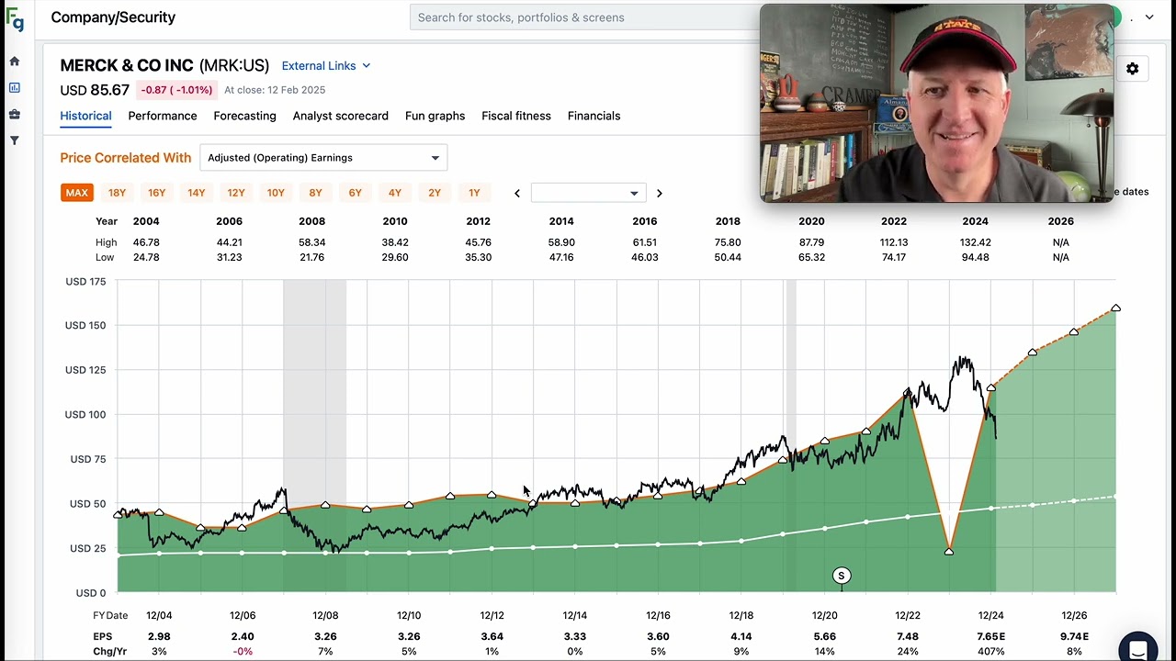Screen dimensions: 1176x661
Task: Click the 2020 high value 87.79
Action: click(x=811, y=242)
